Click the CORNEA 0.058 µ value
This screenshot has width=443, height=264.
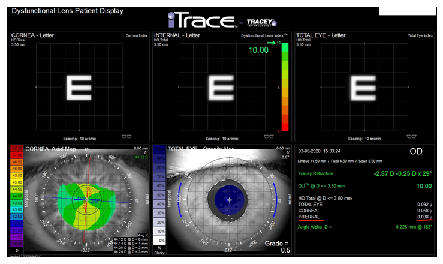424,211
